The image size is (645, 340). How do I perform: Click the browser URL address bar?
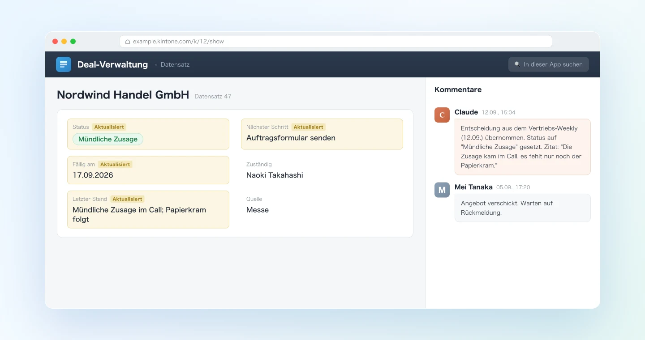coord(336,42)
